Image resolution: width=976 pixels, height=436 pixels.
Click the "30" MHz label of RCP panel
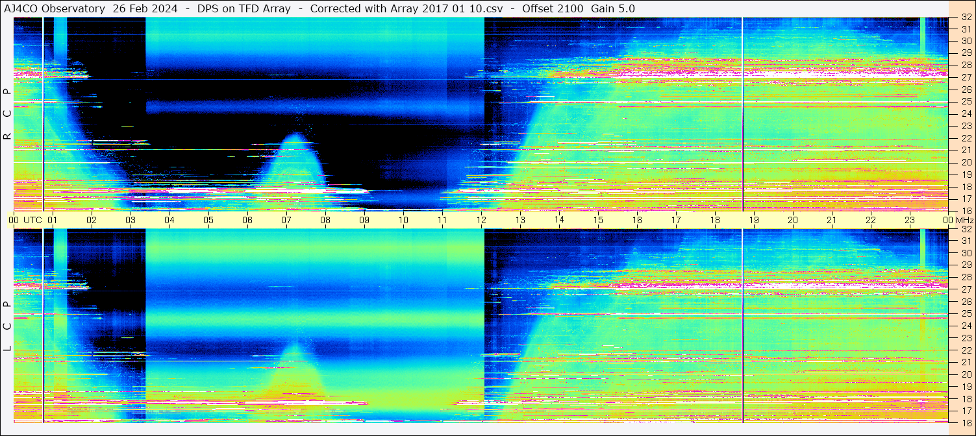point(966,40)
